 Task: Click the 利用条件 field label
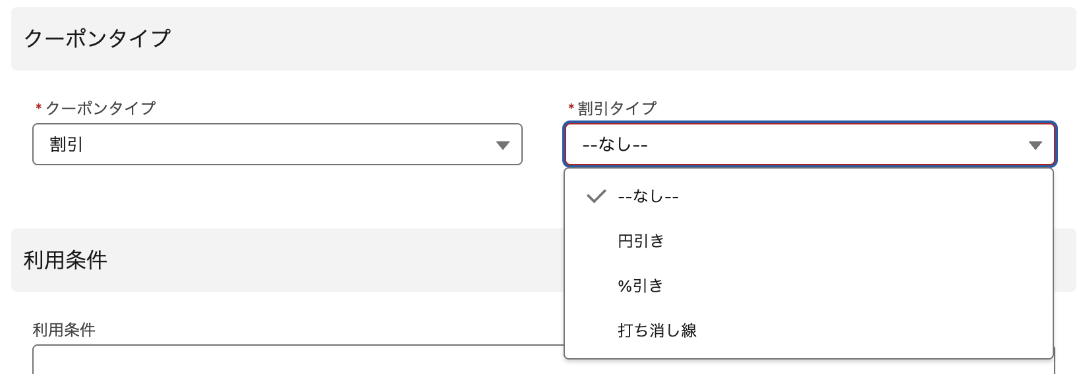pos(64,330)
